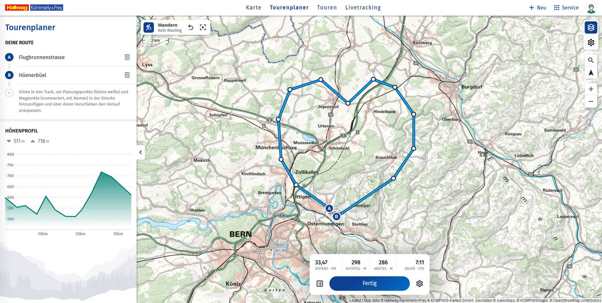Image resolution: width=602 pixels, height=303 pixels.
Task: Delete the Flugbrunnenstrasse waypoint
Action: point(127,57)
